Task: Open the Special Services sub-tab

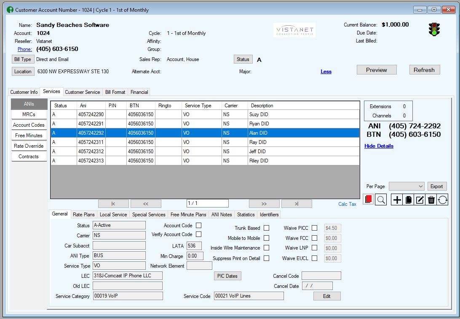Action: pyautogui.click(x=149, y=215)
